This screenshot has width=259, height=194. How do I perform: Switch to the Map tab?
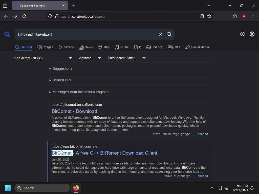[104, 47]
